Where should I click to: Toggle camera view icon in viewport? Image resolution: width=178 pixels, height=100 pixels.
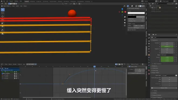click(125, 23)
